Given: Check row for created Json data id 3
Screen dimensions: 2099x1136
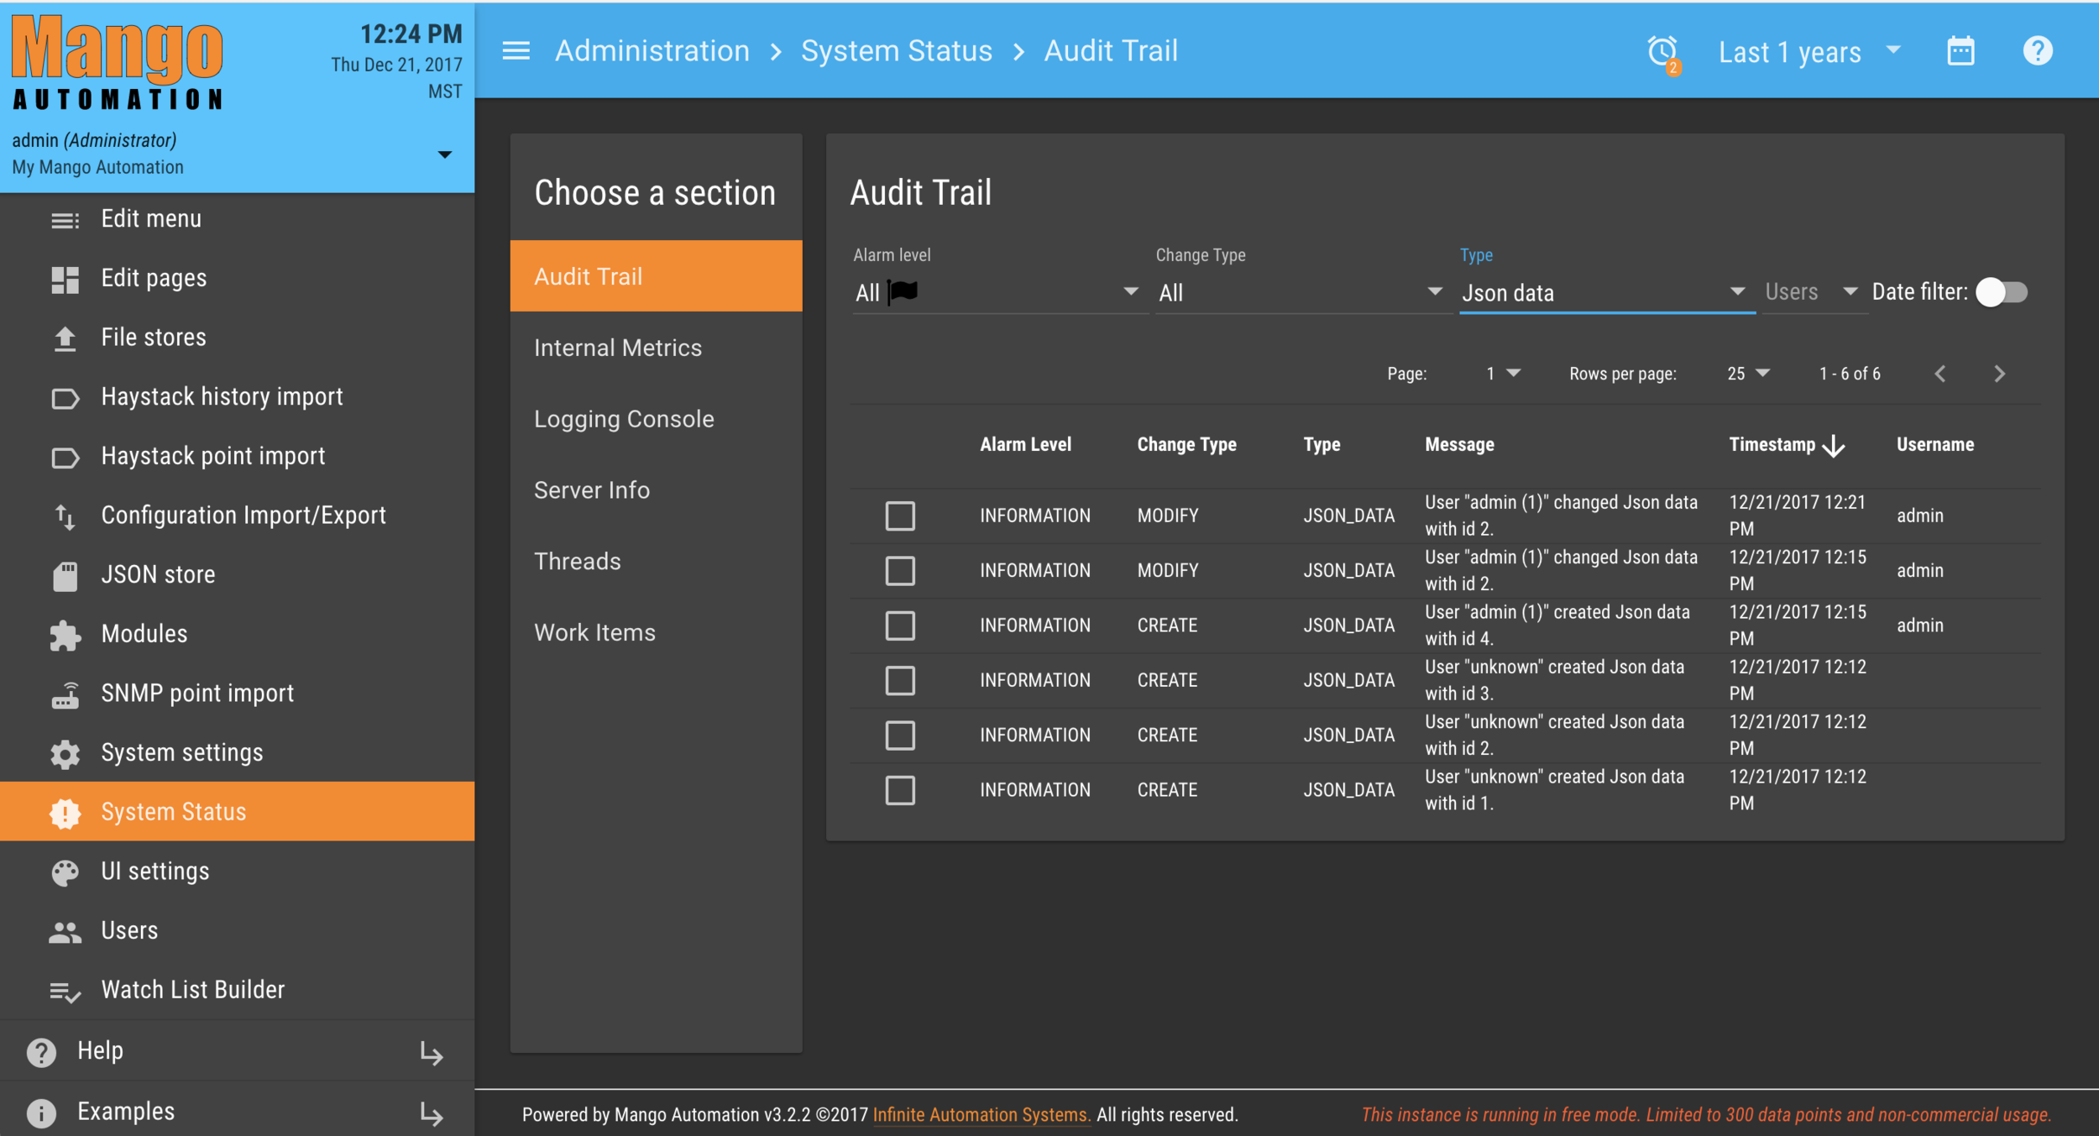Looking at the screenshot, I should (899, 680).
